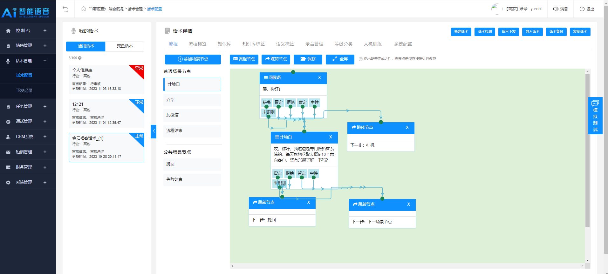Click the 系统管理 gear icon in sidebar
Image resolution: width=608 pixels, height=274 pixels.
click(8, 183)
